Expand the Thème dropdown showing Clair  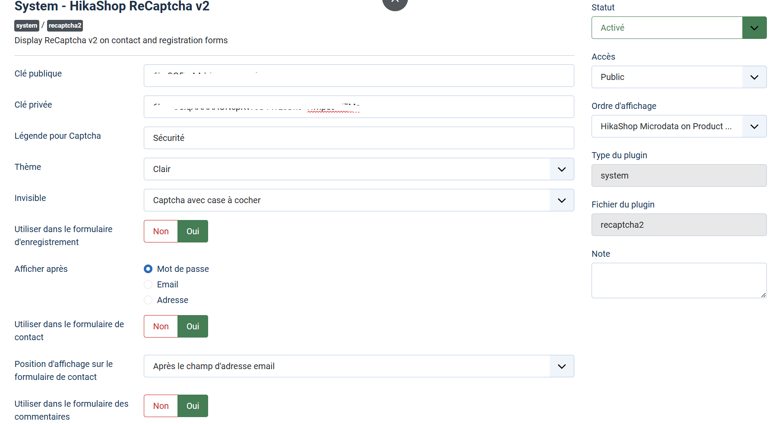[358, 169]
